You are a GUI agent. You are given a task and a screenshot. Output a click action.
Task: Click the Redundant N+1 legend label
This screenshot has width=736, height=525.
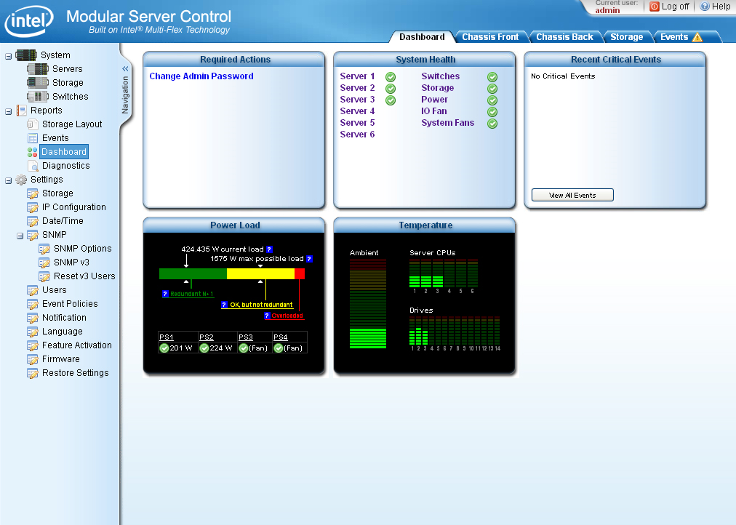[191, 294]
